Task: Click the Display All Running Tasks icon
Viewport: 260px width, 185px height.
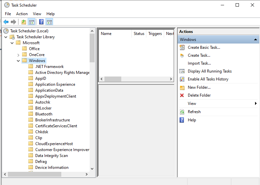Action: tap(182, 71)
